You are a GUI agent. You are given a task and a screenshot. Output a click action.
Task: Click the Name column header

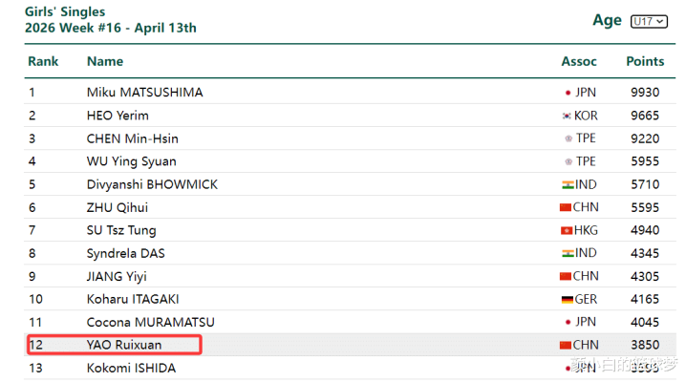105,61
